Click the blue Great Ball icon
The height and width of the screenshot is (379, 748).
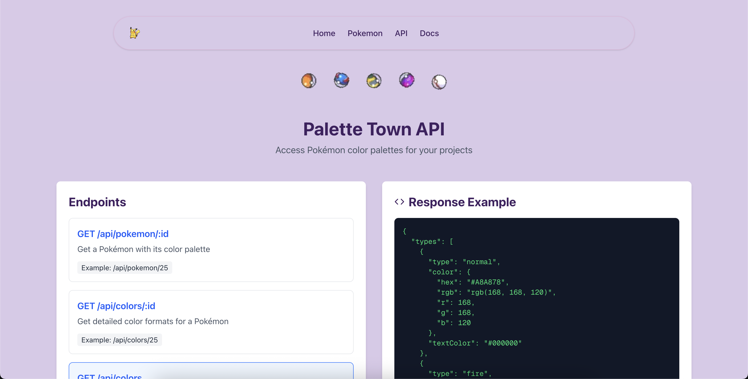point(341,80)
